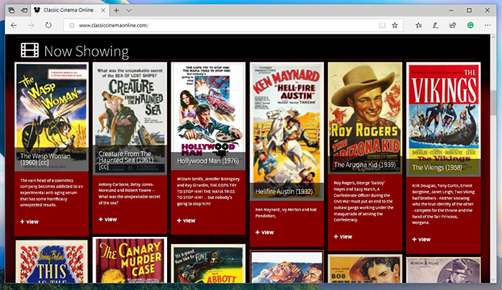Open The Vikings poster
The width and height of the screenshot is (502, 290).
tap(443, 119)
